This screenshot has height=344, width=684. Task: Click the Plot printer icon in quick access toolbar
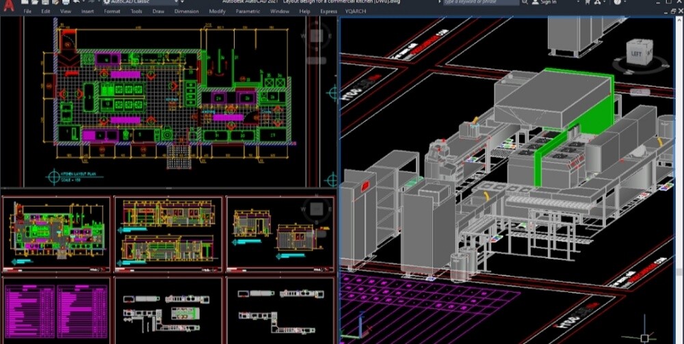66,2
